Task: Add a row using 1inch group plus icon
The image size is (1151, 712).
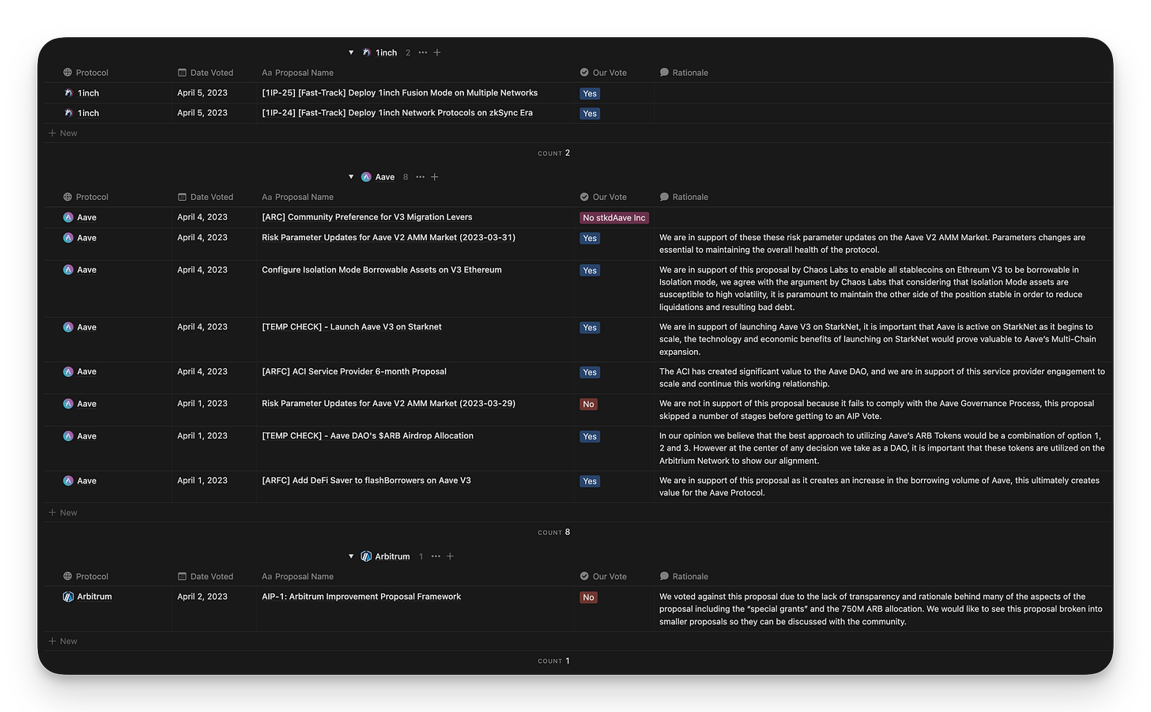Action: tap(437, 53)
